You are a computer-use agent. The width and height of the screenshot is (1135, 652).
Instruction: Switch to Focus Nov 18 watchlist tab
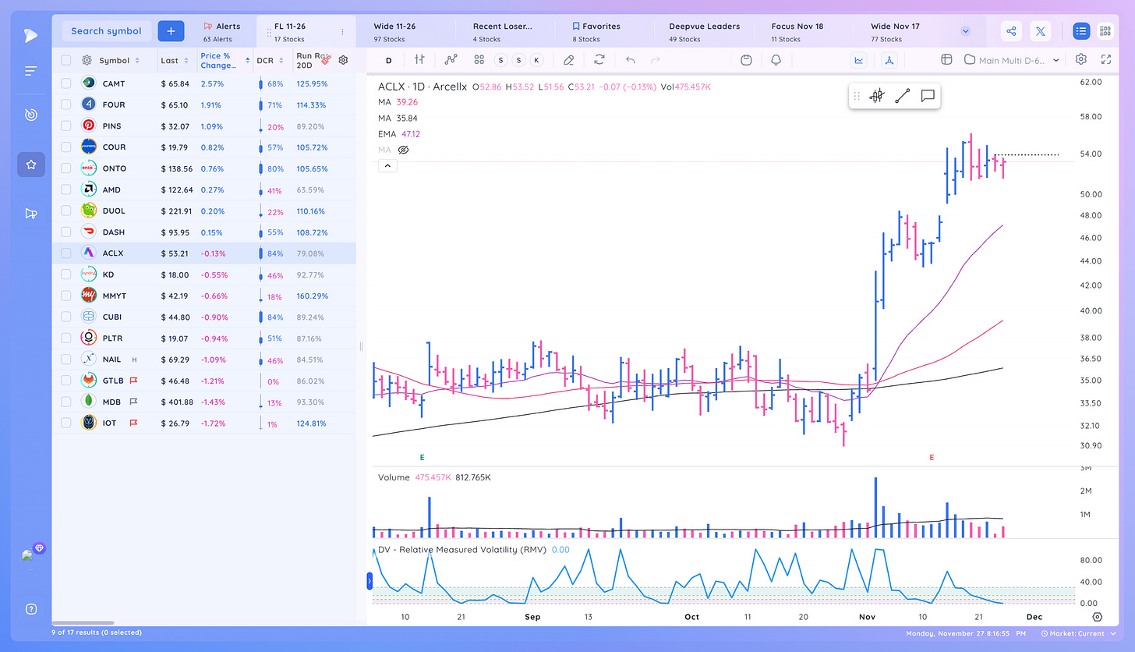click(796, 31)
